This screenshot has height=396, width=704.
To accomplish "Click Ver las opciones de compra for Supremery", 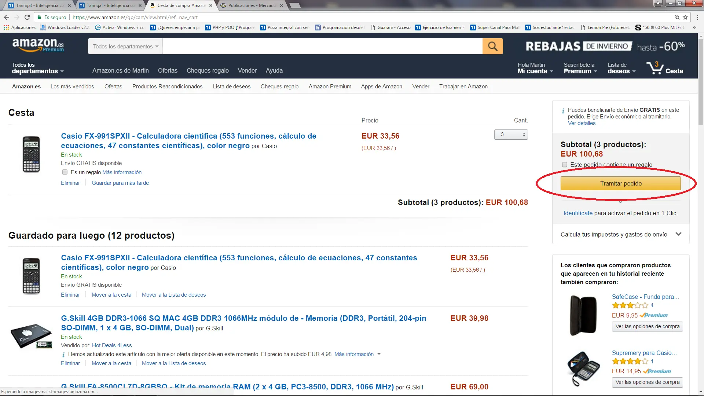I will [x=647, y=382].
